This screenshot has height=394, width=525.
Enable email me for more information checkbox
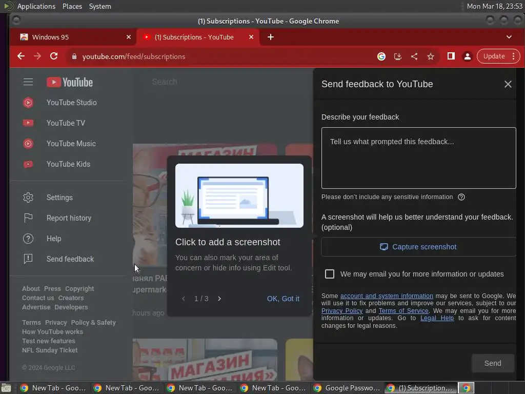point(330,274)
